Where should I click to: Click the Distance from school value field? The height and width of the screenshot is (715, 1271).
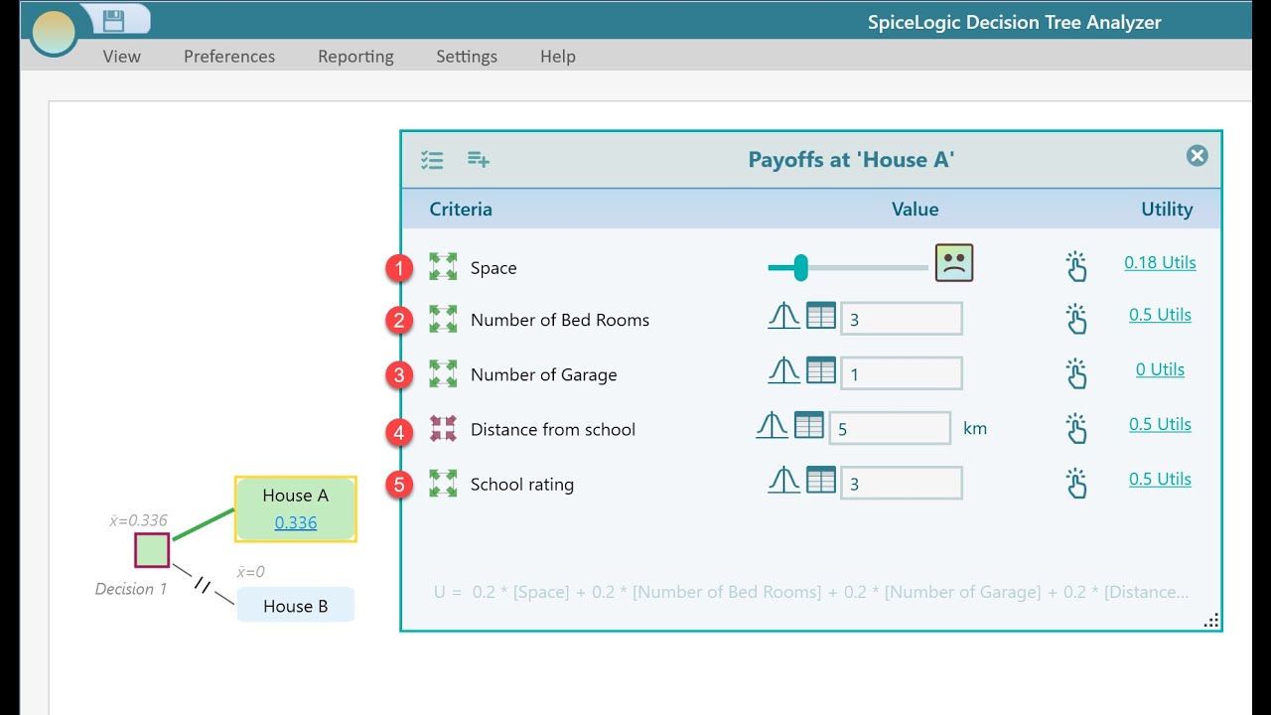click(x=890, y=428)
